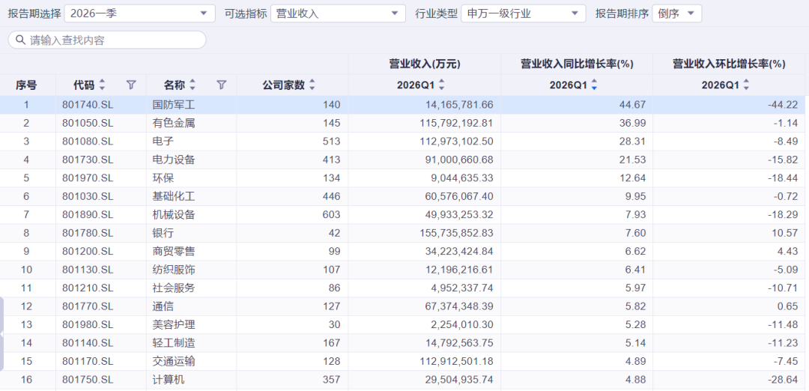Click year-over-year growth value 44.67
809x391 pixels.
point(632,105)
